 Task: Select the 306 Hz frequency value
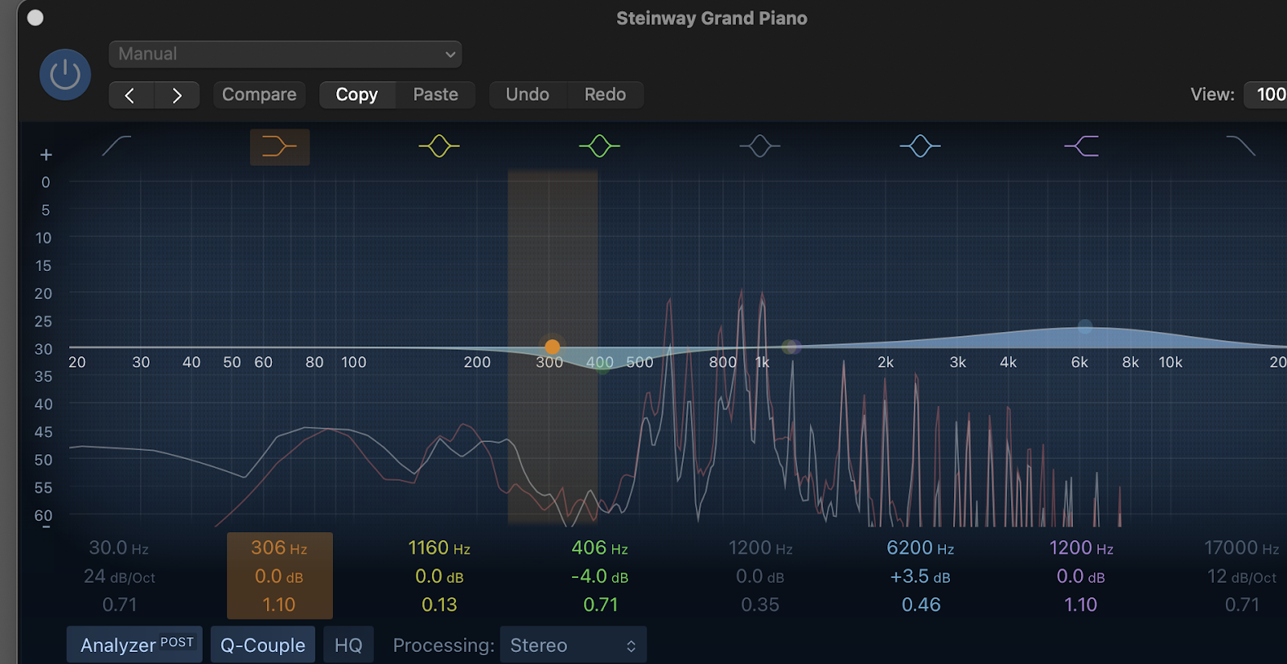(279, 548)
